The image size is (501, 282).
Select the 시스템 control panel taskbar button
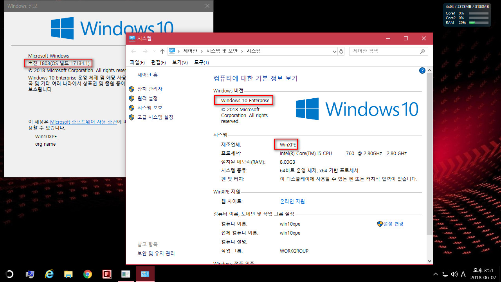coord(145,274)
